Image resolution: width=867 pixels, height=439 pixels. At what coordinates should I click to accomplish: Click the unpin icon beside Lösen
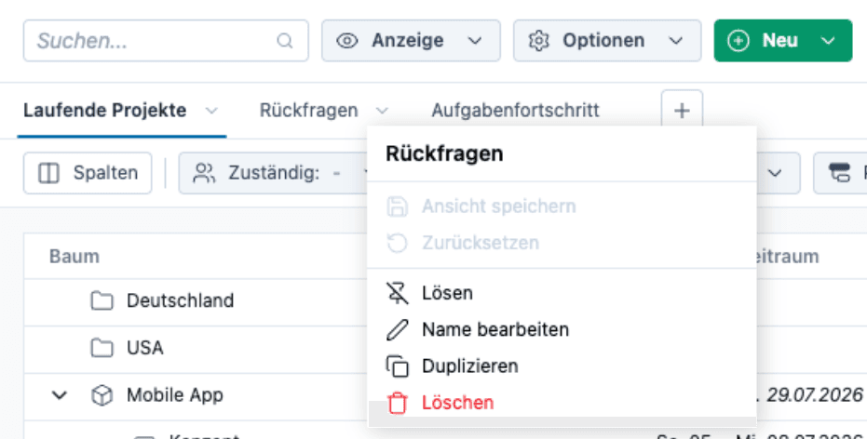click(x=397, y=293)
